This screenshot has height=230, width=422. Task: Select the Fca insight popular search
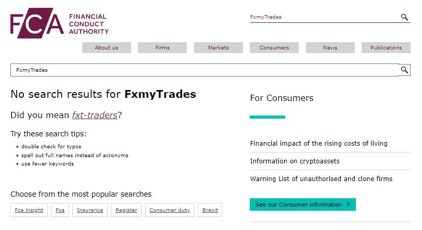click(x=29, y=210)
